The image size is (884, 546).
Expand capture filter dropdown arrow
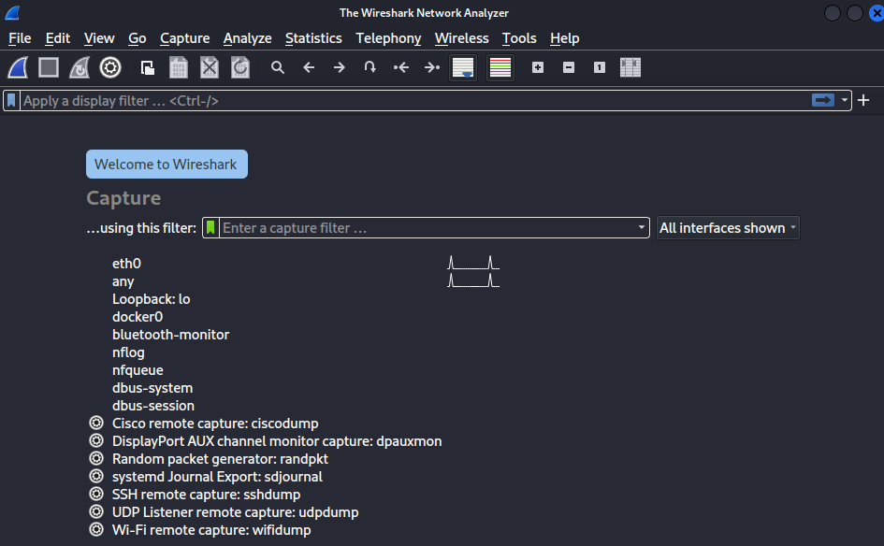(641, 227)
